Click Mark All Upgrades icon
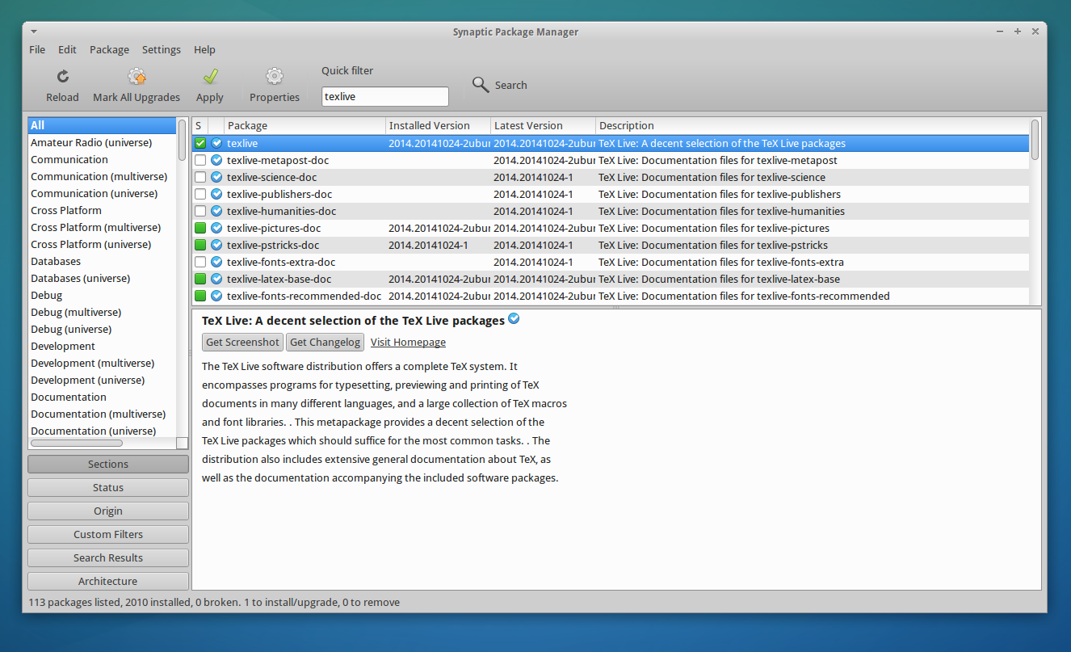This screenshot has width=1071, height=652. pos(136,77)
